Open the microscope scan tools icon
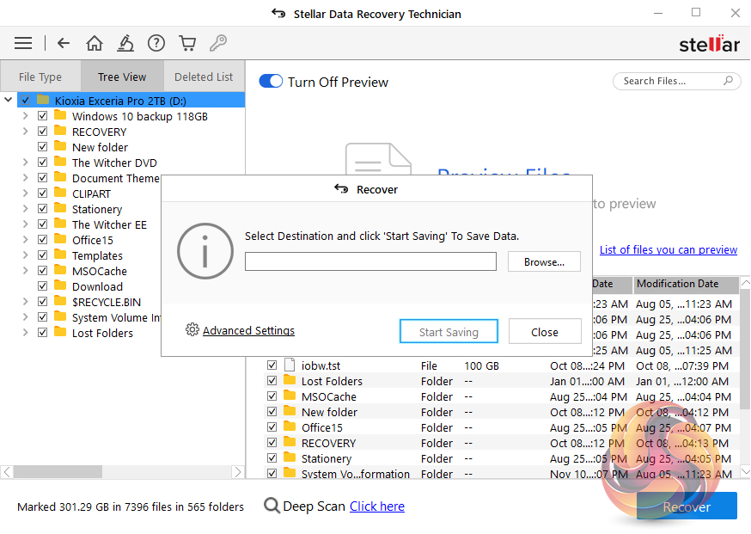Screen dimensions: 751x534 (x=125, y=43)
